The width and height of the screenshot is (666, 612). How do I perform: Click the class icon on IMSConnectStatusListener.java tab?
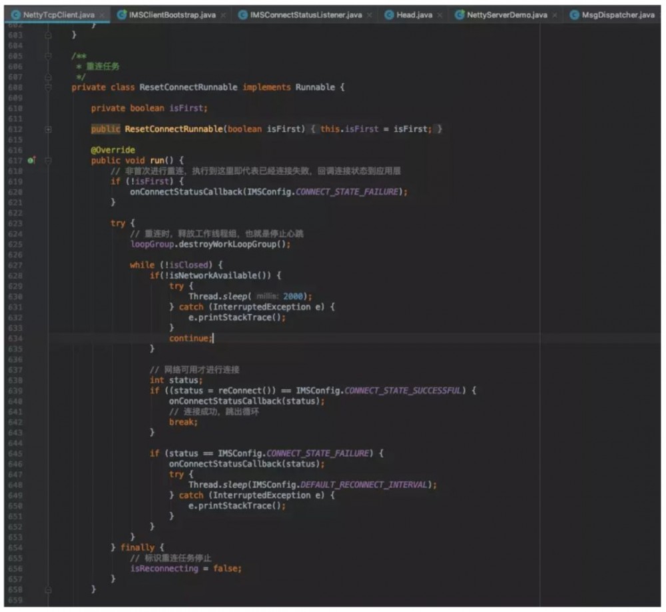point(243,15)
